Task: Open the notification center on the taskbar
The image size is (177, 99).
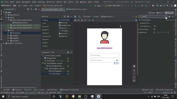Action: 173,97
